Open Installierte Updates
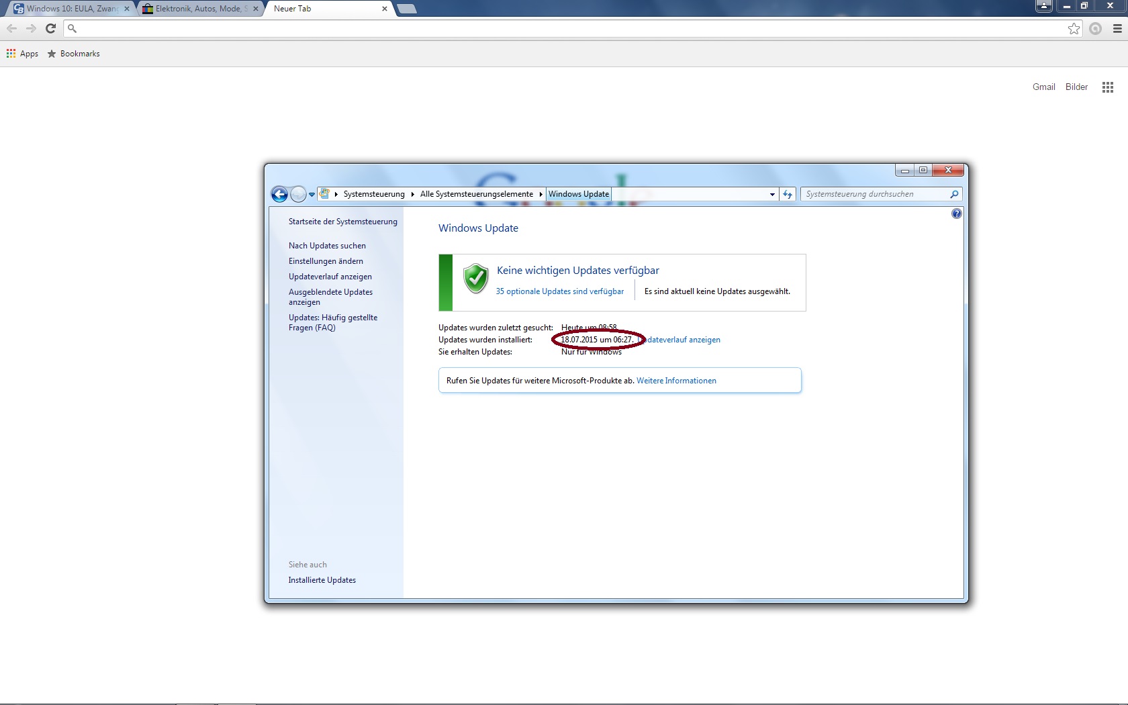Screen dimensions: 1128x705 click(322, 580)
